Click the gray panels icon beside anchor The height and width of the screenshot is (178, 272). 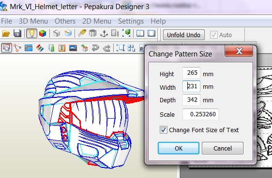pos(115,33)
